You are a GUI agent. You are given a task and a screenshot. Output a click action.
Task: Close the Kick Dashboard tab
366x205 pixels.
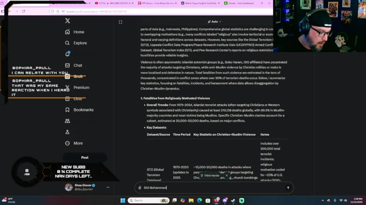pos(262,3)
